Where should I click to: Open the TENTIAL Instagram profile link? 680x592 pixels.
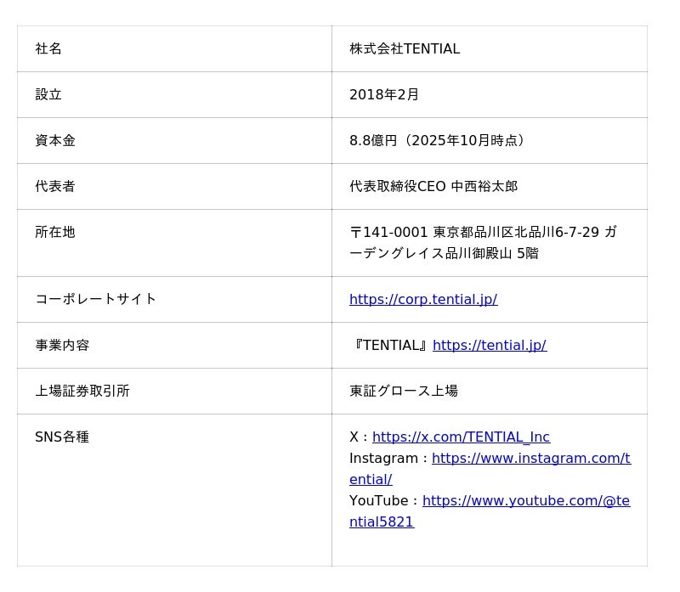[530, 459]
